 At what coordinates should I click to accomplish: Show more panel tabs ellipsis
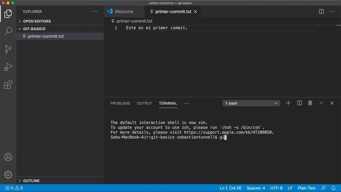coord(186,103)
